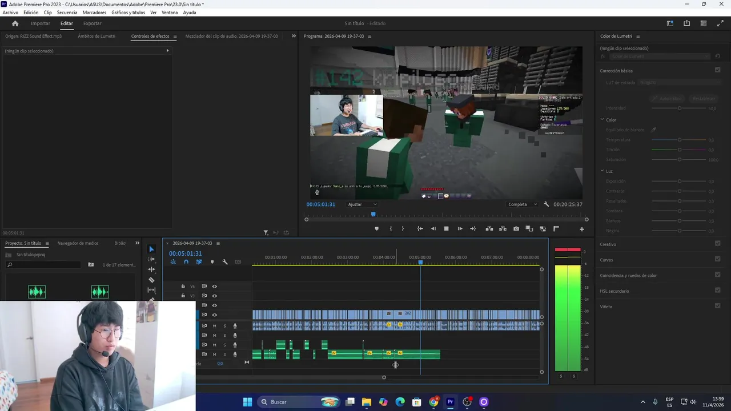The width and height of the screenshot is (731, 411).
Task: Open Quick Export share icon
Action: 687,23
